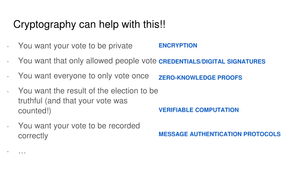
Task: Click the word 'PROOFS' in the blue label
Action: coord(230,77)
